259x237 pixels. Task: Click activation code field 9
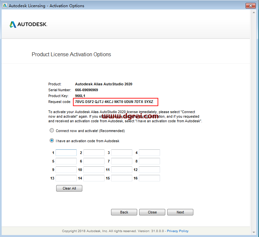coord(66,170)
